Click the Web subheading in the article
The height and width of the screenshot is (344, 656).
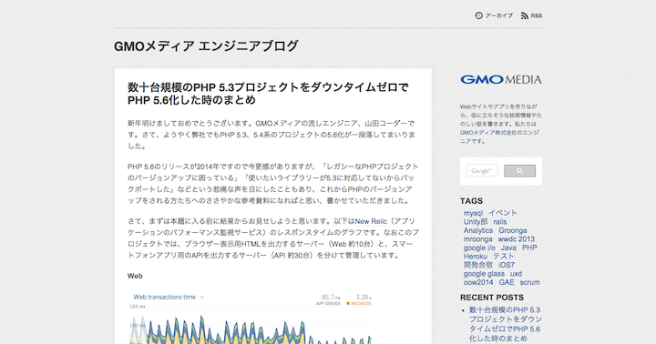pyautogui.click(x=135, y=277)
